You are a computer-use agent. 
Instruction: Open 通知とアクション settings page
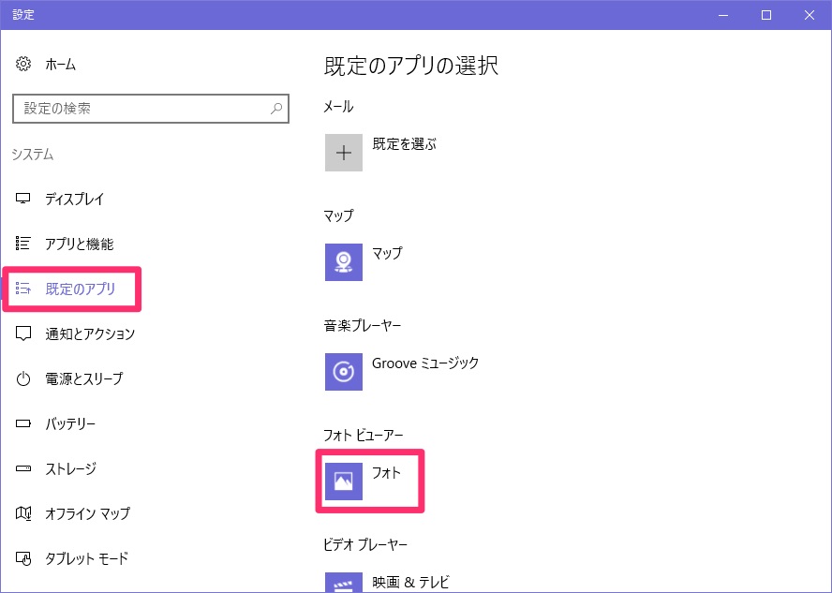[x=90, y=334]
